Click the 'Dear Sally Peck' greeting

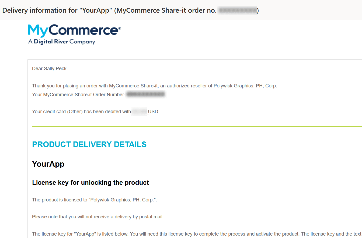pos(49,69)
